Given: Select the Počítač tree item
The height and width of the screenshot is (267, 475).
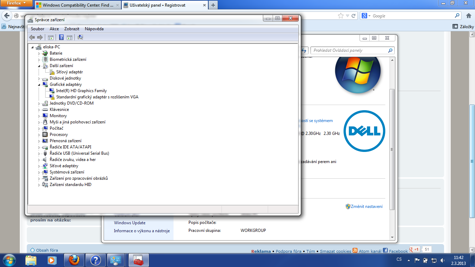Looking at the screenshot, I should click(56, 128).
